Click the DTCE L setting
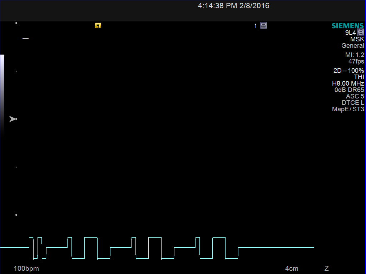The width and height of the screenshot is (366, 274). 353,103
